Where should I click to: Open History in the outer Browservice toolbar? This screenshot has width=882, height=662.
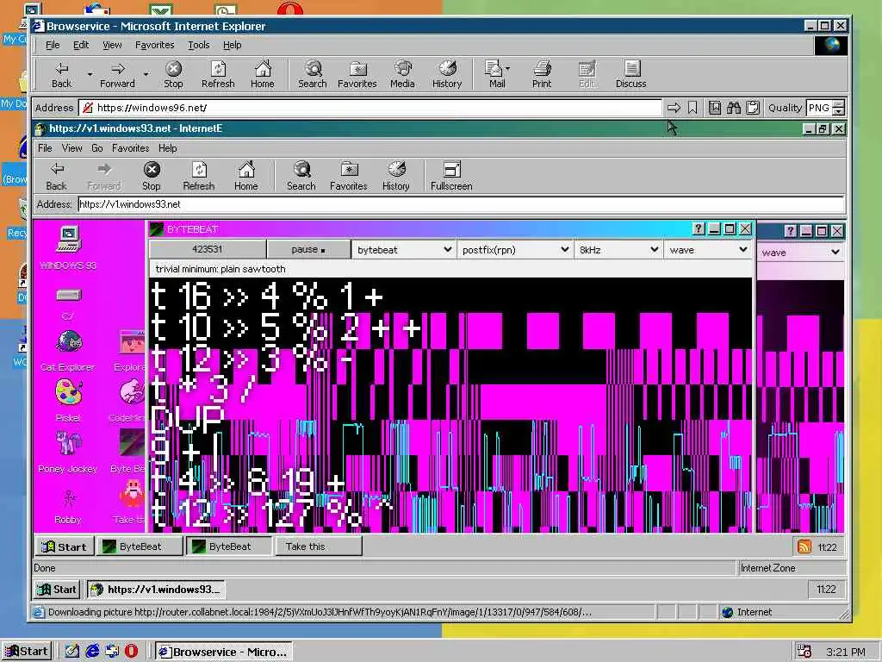point(447,75)
